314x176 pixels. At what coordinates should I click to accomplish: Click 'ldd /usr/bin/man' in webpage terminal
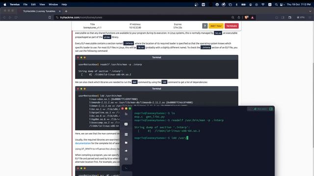(111, 96)
